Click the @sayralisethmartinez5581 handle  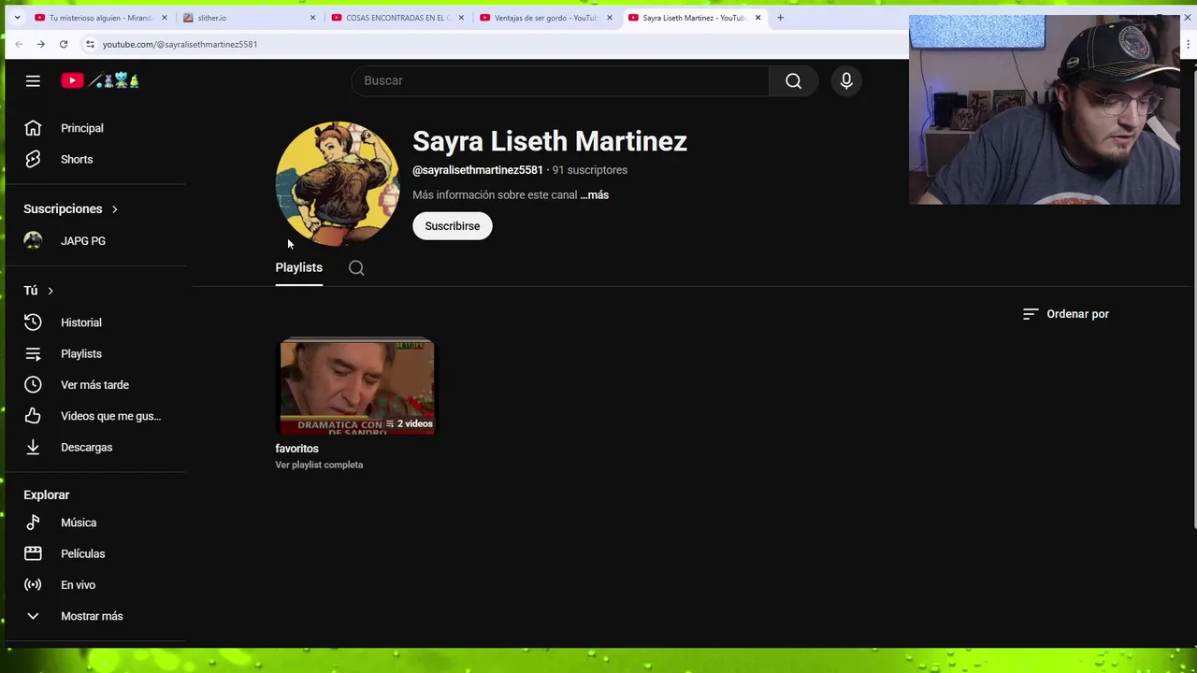[477, 170]
